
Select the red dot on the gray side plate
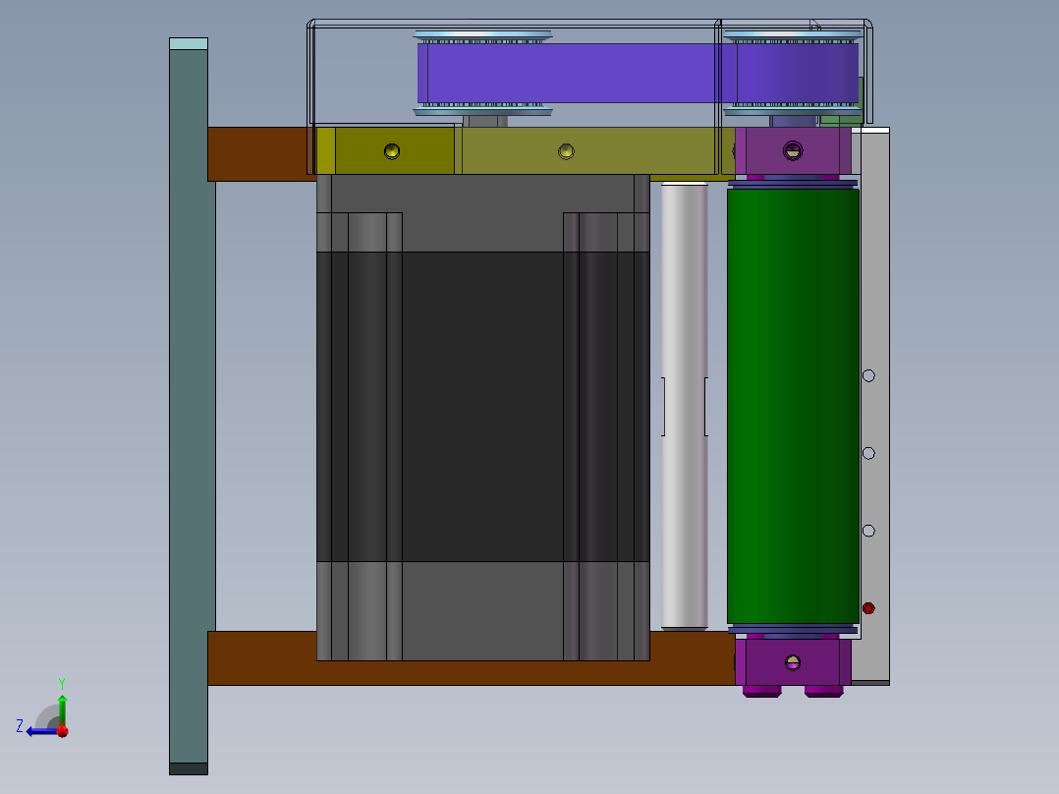click(868, 608)
